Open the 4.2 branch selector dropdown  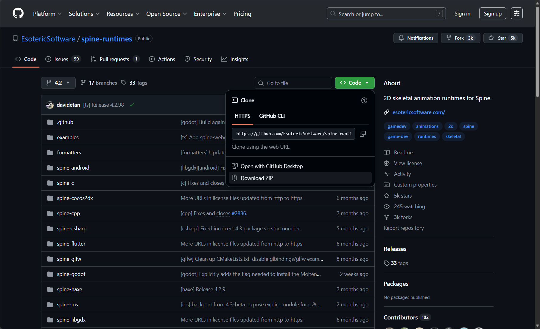pyautogui.click(x=58, y=83)
